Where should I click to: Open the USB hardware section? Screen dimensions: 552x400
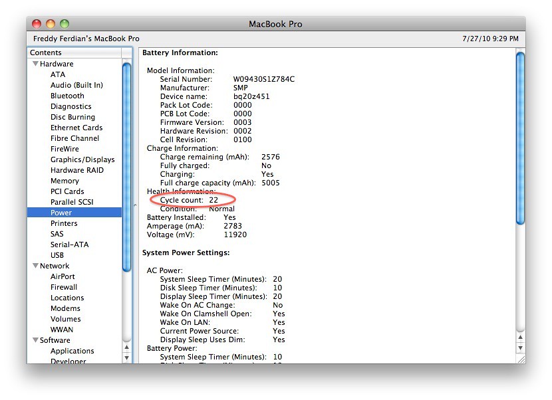57,255
